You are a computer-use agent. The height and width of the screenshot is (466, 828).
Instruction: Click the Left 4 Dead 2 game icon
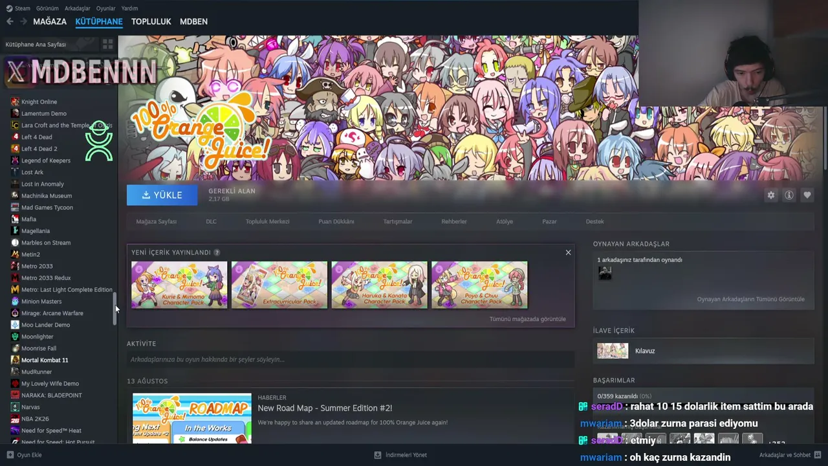[15, 149]
